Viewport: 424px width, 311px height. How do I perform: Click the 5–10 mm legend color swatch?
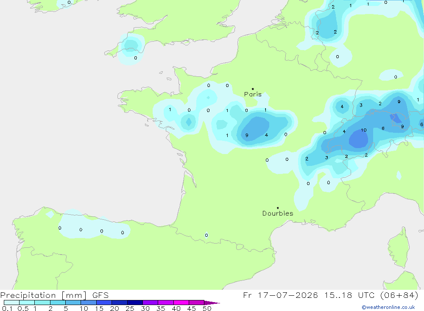pos(73,303)
